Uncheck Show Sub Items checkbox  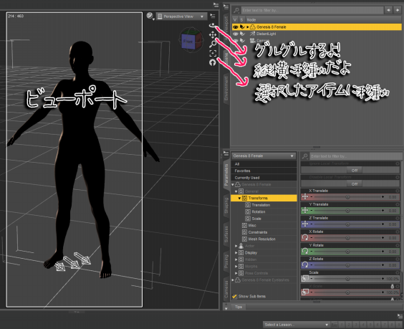[234, 296]
